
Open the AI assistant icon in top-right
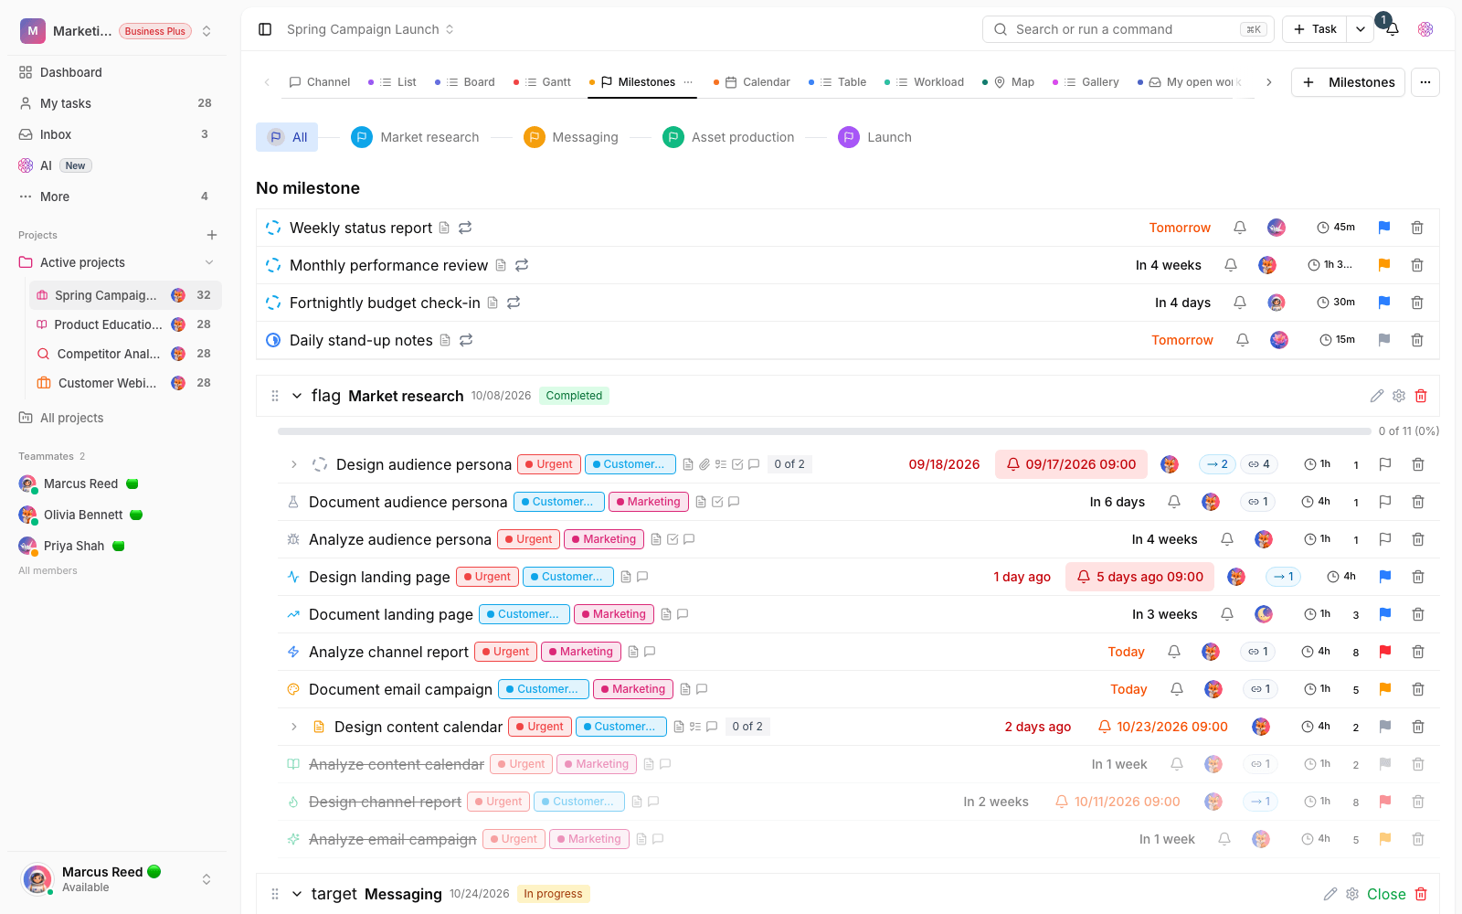(x=1425, y=29)
